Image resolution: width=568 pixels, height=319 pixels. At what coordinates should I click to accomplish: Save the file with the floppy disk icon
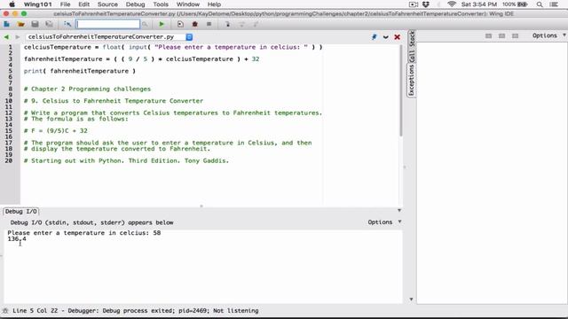tap(35, 24)
